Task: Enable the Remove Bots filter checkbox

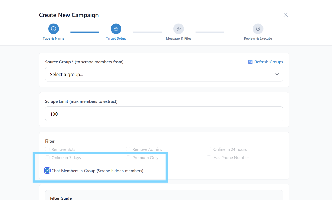Action: click(x=47, y=149)
